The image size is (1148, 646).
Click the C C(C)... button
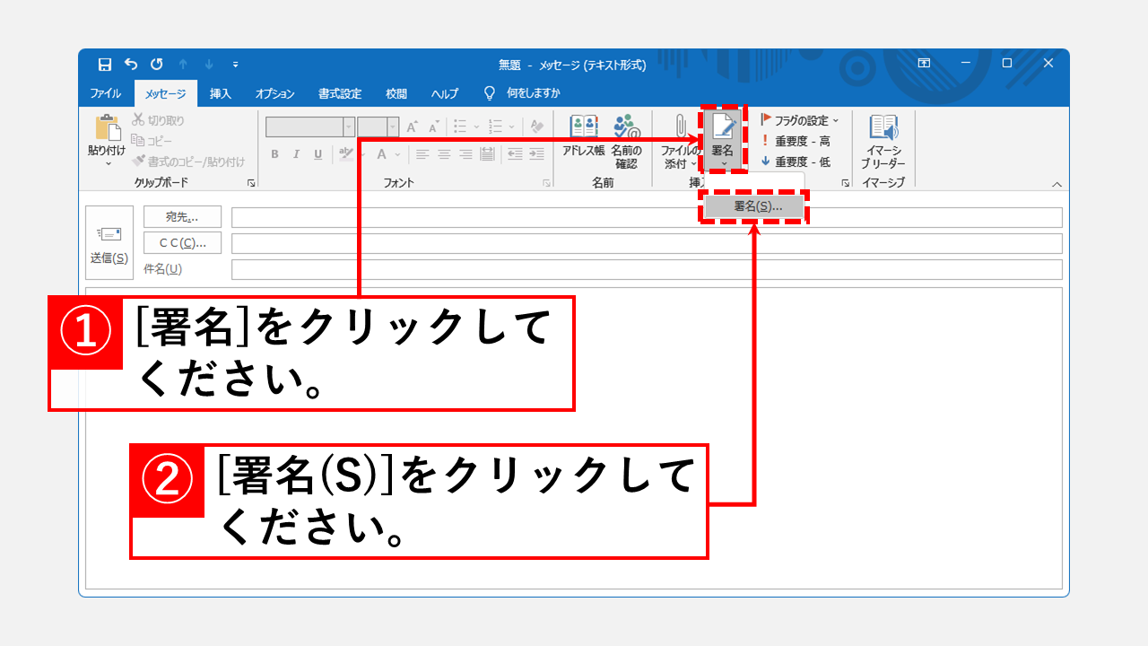coord(182,243)
